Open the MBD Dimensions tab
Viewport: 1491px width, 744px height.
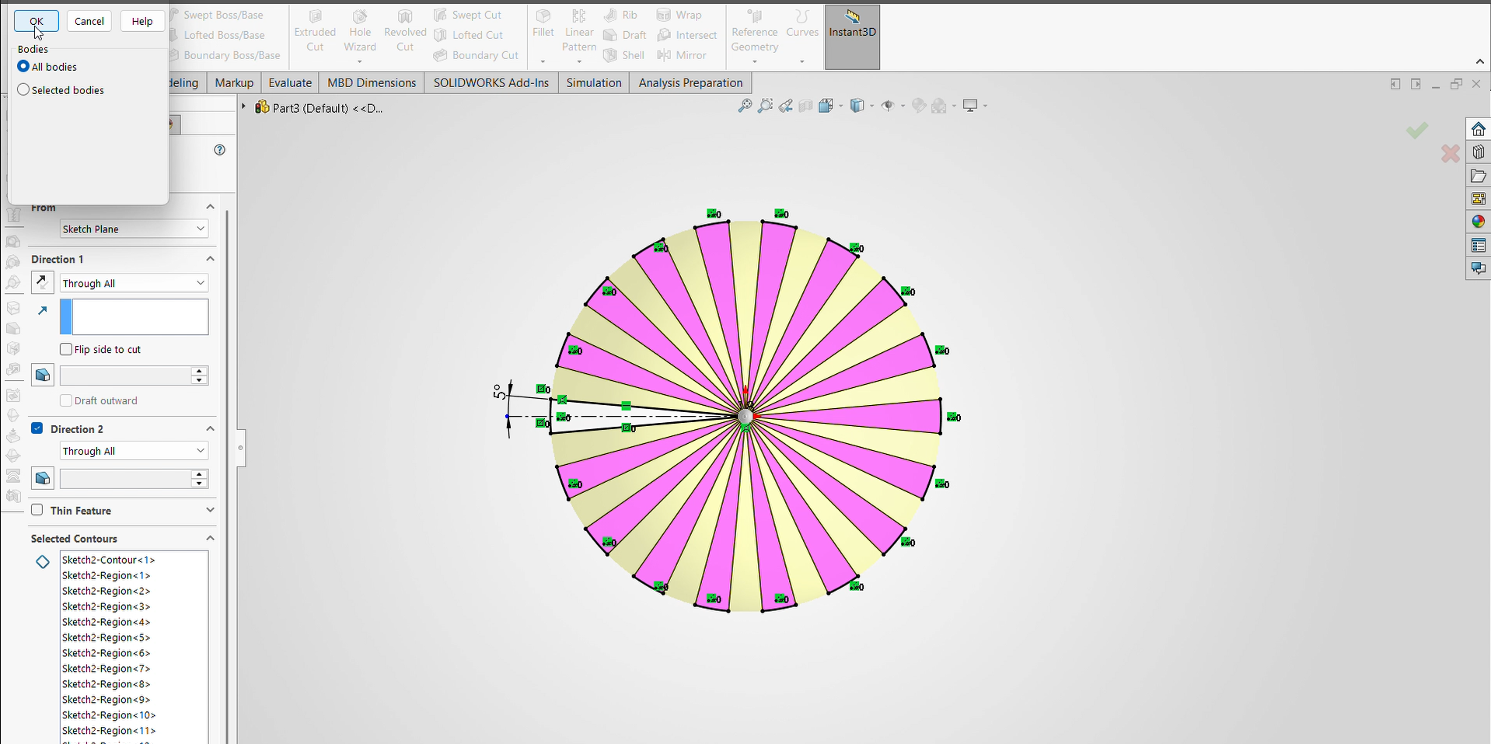(x=372, y=82)
